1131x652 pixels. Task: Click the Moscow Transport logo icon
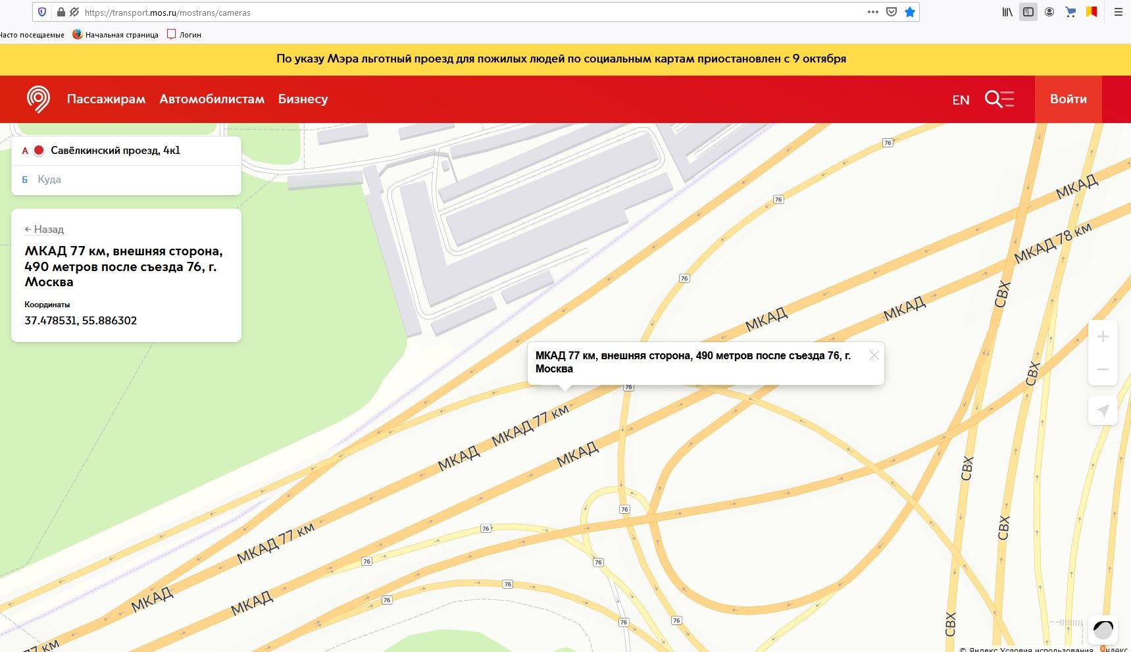[x=38, y=99]
